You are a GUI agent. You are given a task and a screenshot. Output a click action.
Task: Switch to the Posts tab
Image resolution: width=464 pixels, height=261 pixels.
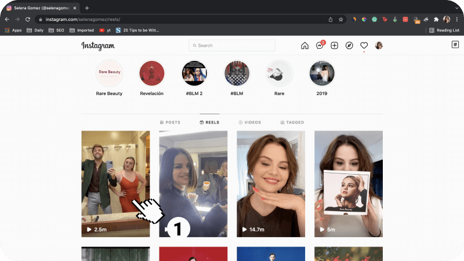click(170, 122)
